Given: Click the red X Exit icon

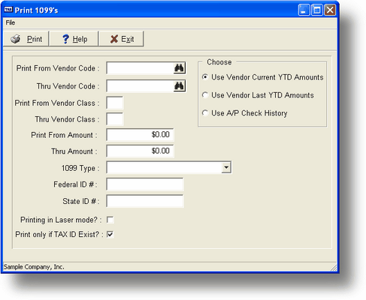Looking at the screenshot, I should pyautogui.click(x=114, y=39).
